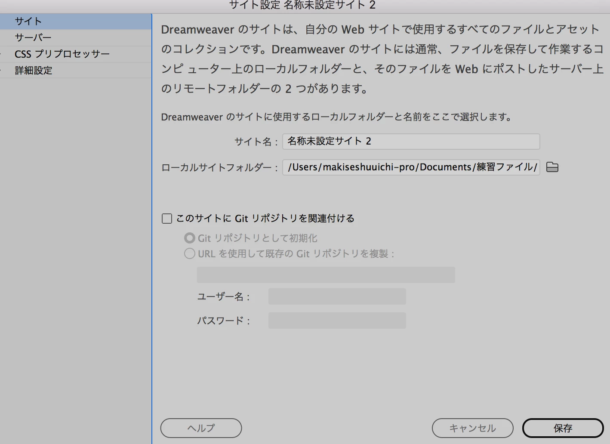Click the パスワード label text
Image resolution: width=610 pixels, height=444 pixels.
223,321
